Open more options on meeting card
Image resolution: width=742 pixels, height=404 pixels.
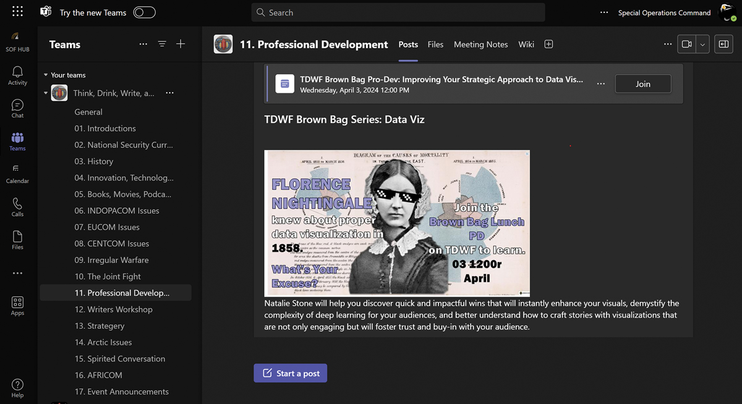[601, 83]
